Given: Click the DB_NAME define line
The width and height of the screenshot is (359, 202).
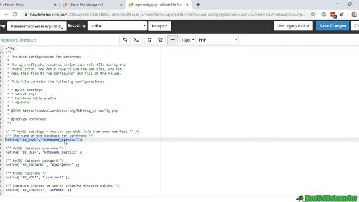Looking at the screenshot, I should tap(44, 140).
